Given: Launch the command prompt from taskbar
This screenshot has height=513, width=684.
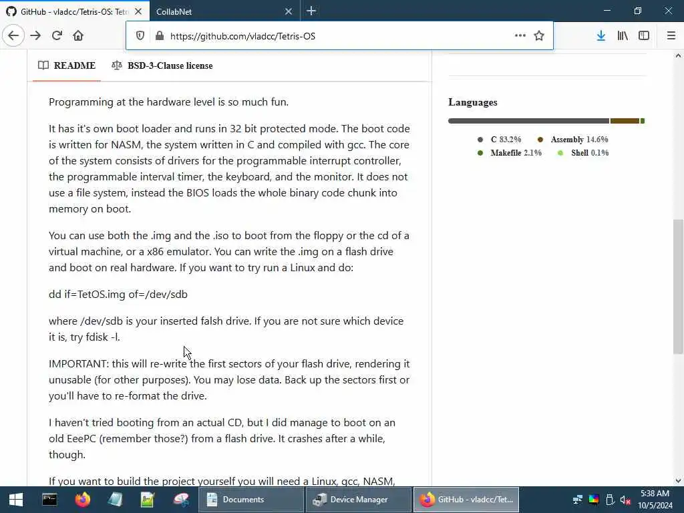Looking at the screenshot, I should tap(49, 500).
